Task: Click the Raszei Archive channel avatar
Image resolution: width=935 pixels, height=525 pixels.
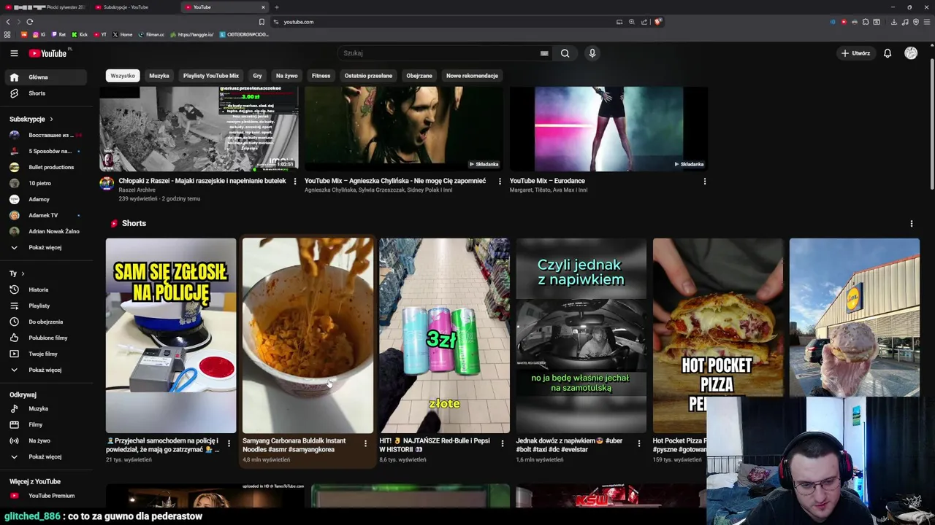Action: coord(107,183)
